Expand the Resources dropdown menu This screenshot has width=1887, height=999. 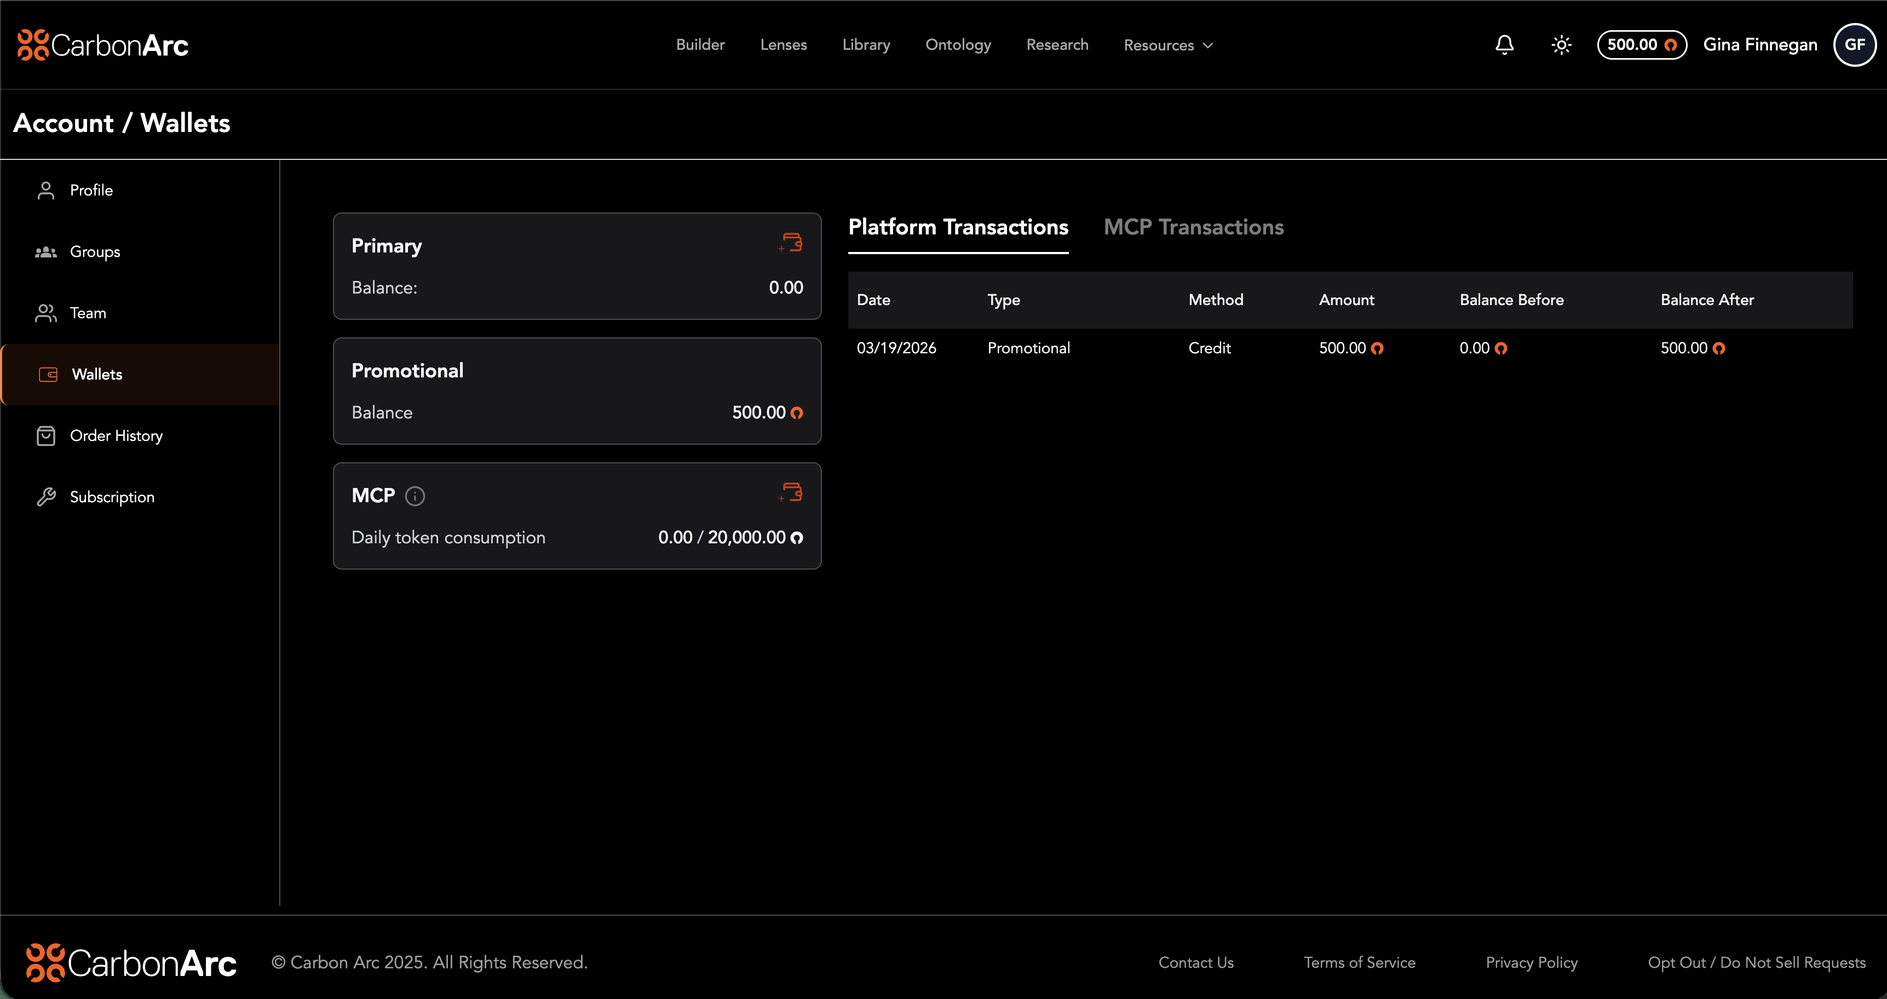tap(1167, 45)
